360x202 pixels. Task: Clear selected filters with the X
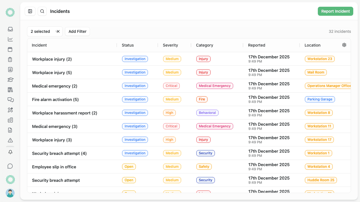(x=58, y=31)
